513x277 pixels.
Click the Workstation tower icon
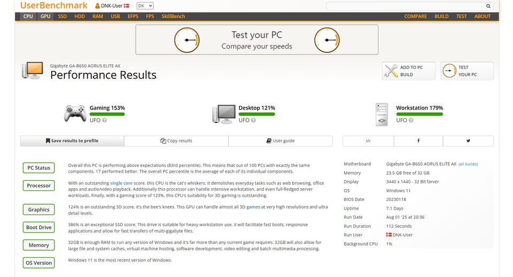382,114
